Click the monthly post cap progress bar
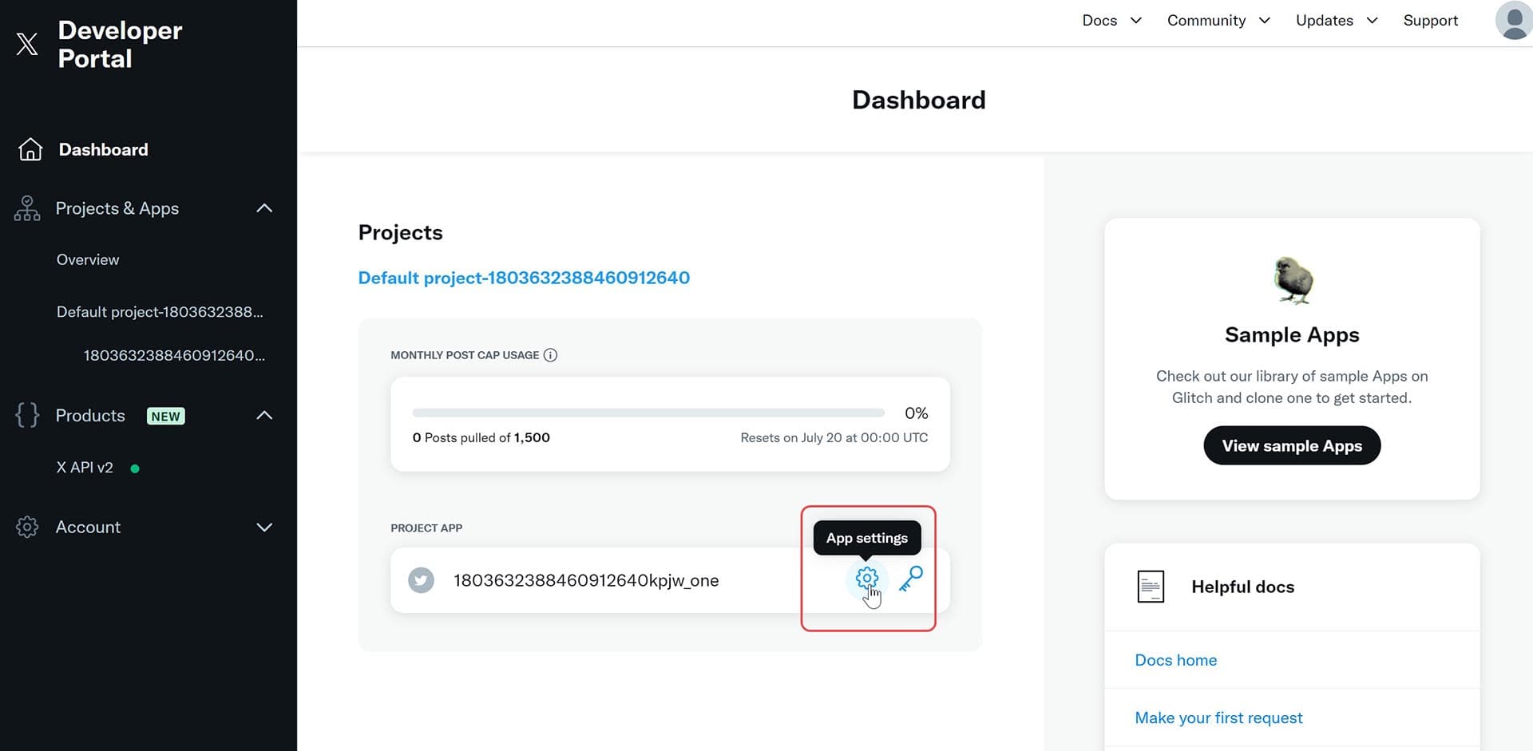The width and height of the screenshot is (1533, 751). [x=648, y=413]
